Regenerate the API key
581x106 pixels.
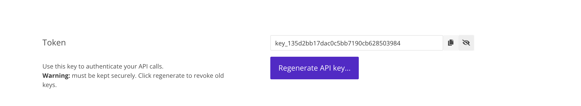point(314,68)
